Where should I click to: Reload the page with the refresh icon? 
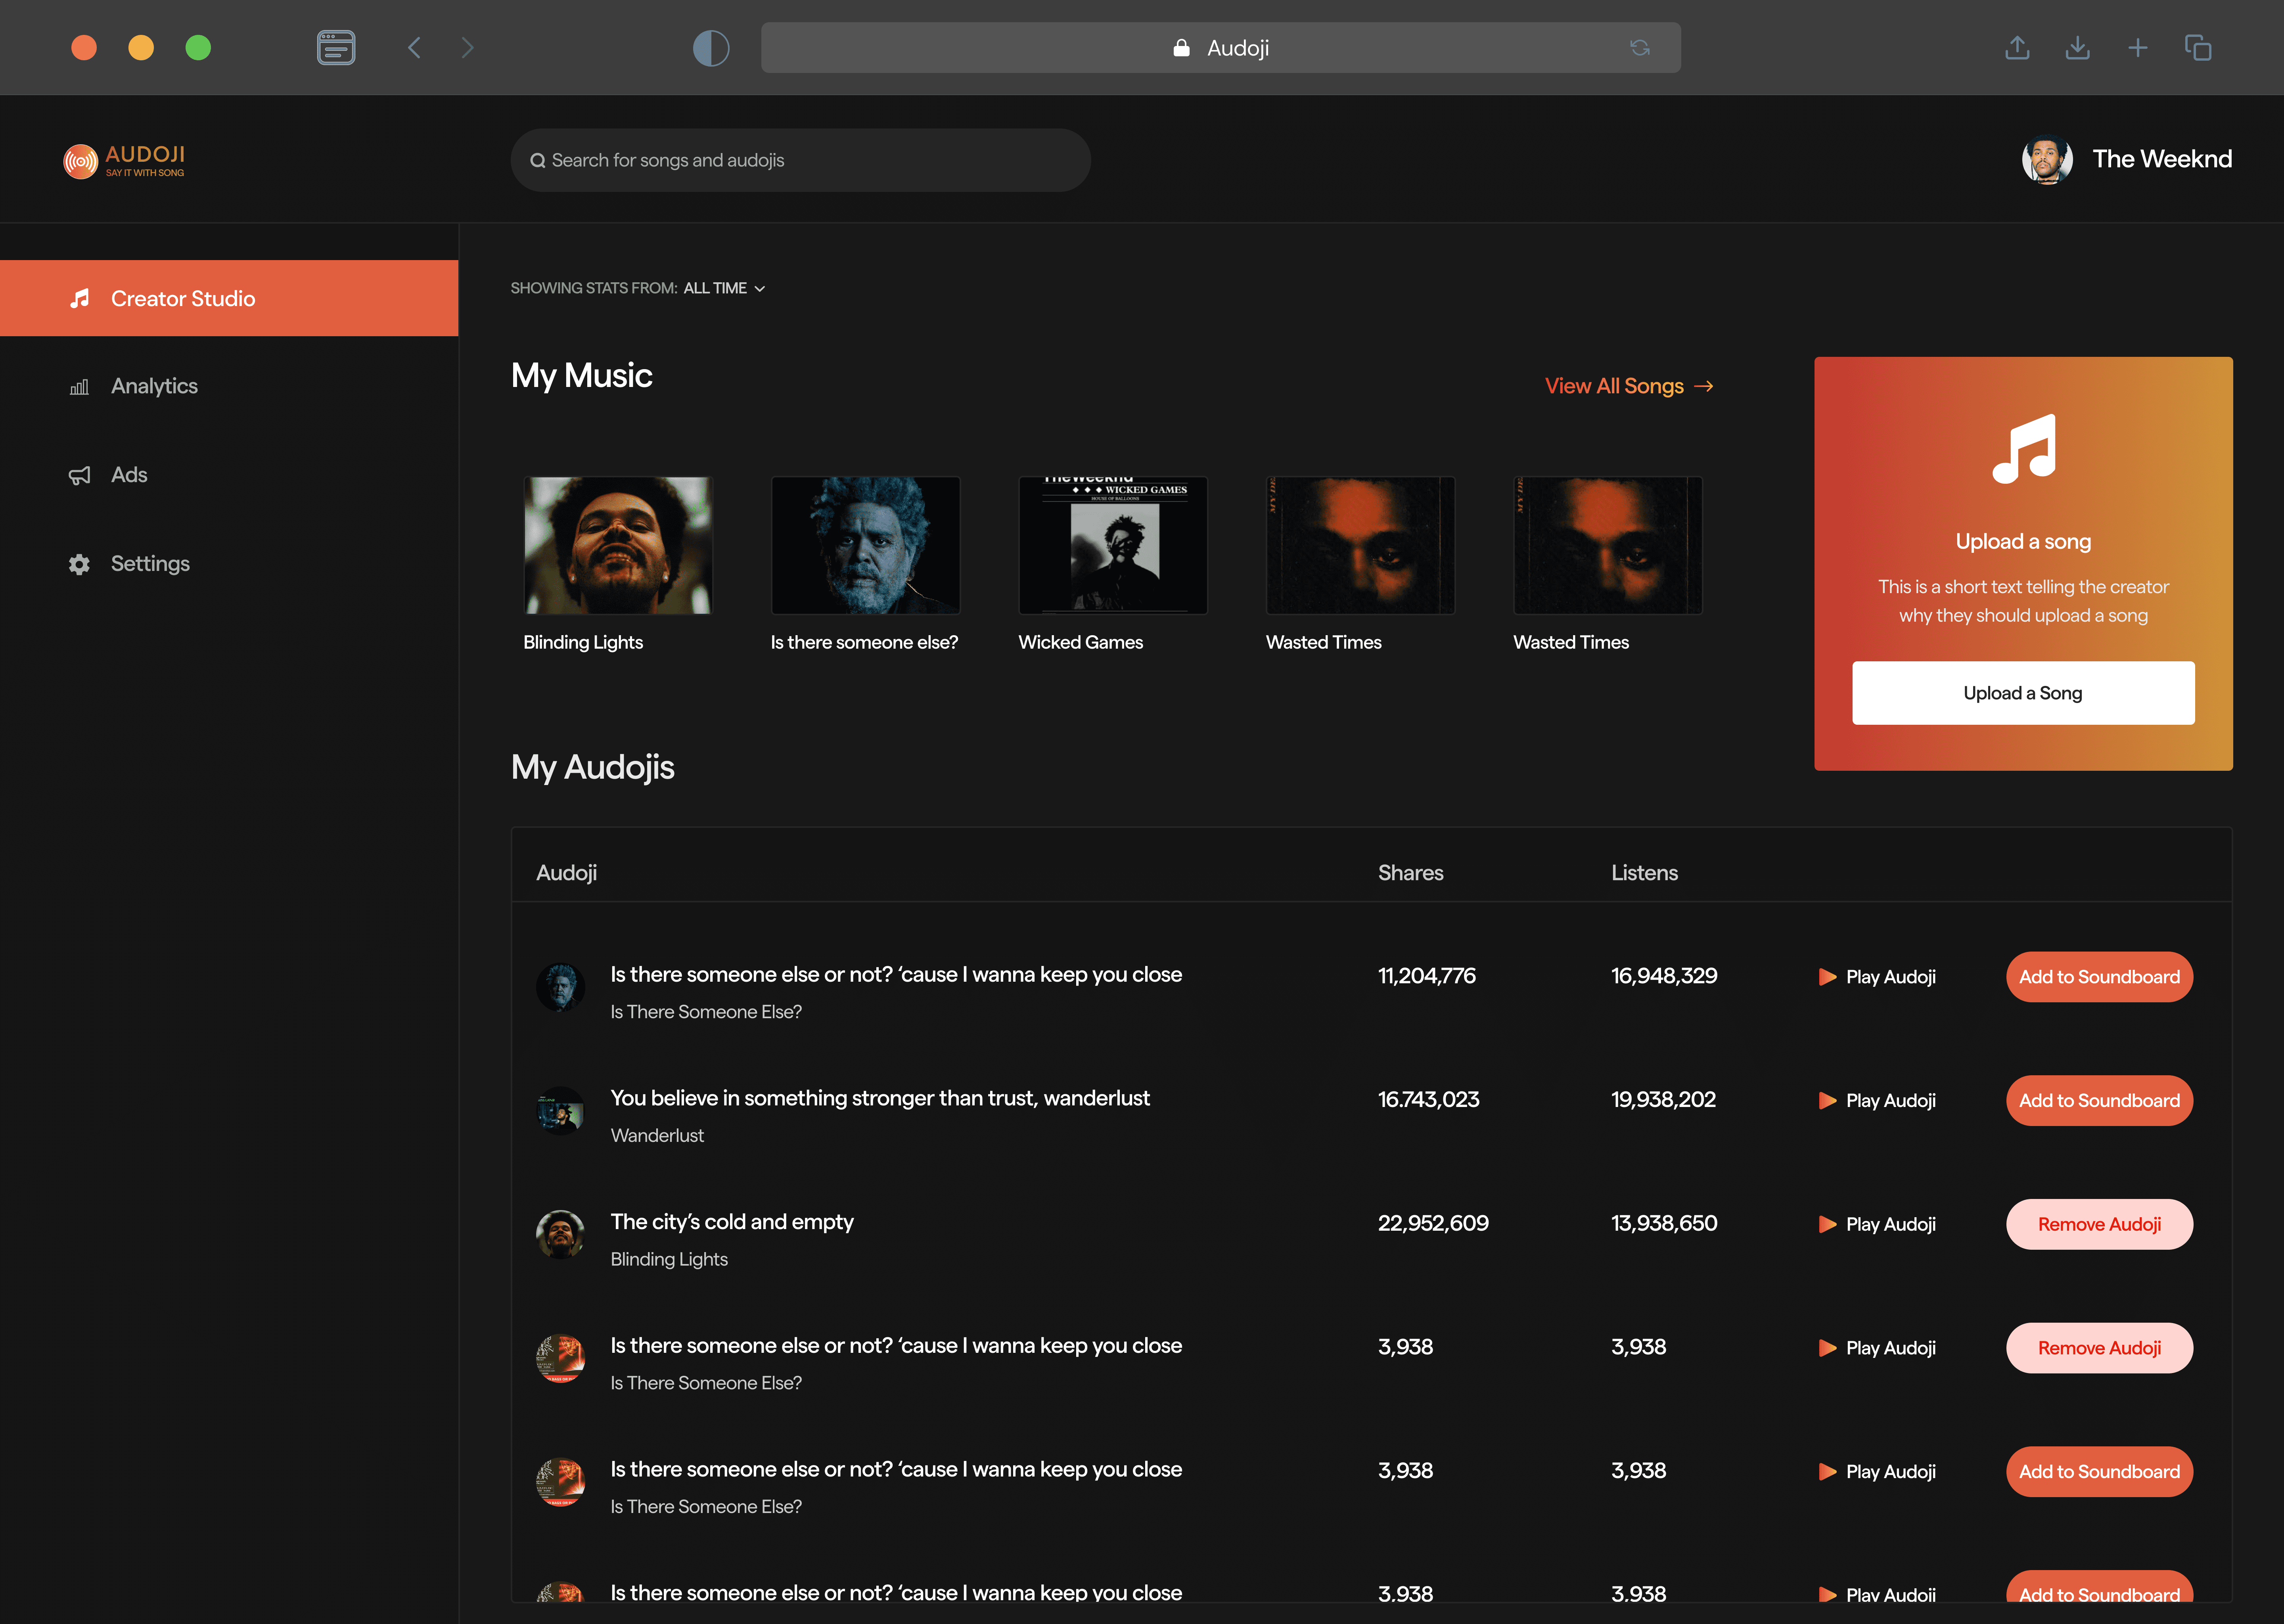[1640, 47]
